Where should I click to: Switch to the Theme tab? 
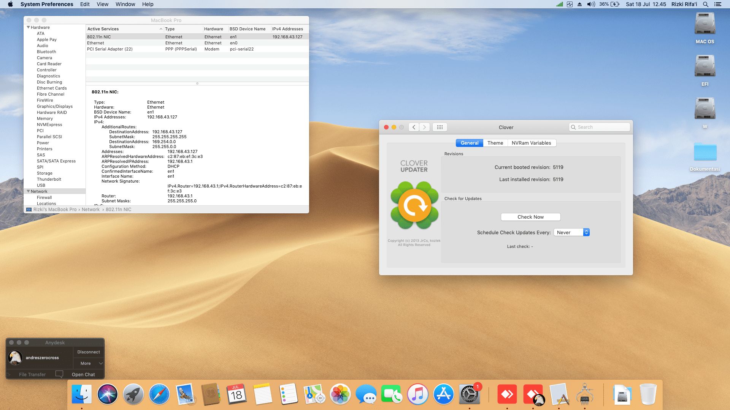tap(495, 143)
